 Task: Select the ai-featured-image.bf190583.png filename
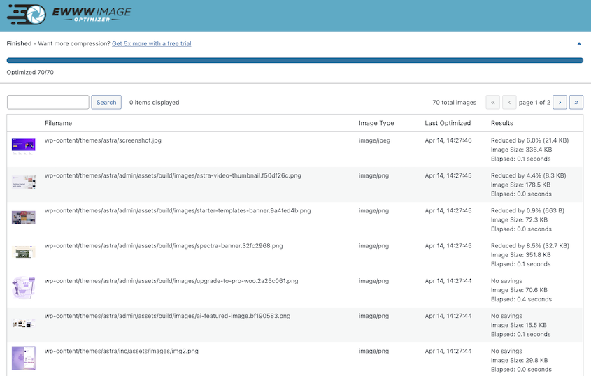point(167,316)
